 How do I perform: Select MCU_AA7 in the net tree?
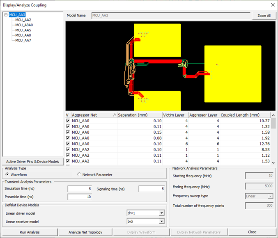[x=23, y=41]
